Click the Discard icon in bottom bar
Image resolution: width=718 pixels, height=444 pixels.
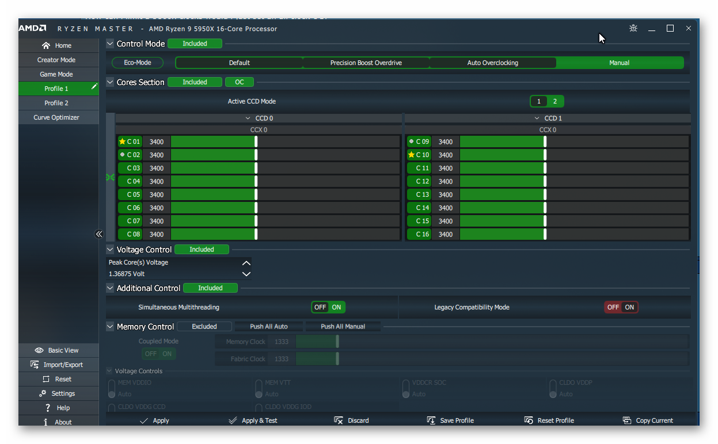click(339, 420)
